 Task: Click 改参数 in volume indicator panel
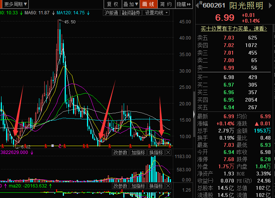[x=120, y=152]
